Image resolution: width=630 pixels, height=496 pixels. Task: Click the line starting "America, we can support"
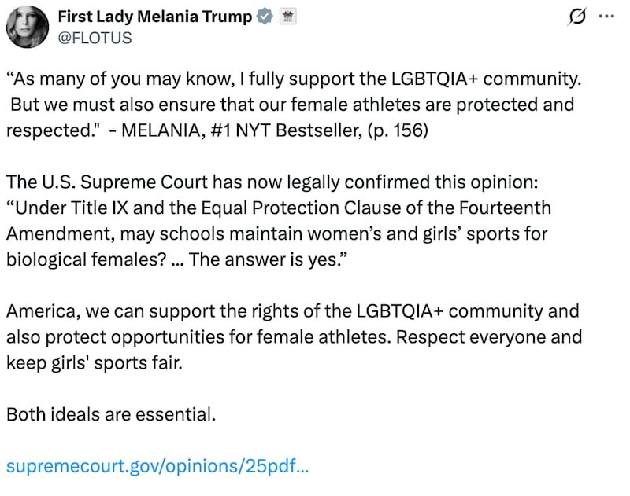(292, 311)
